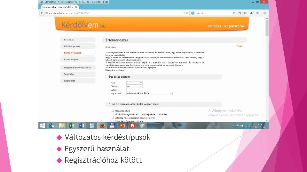Screen dimensions: 307x172
Task: Open Eredmények in the sidebar
Action: 78,59
